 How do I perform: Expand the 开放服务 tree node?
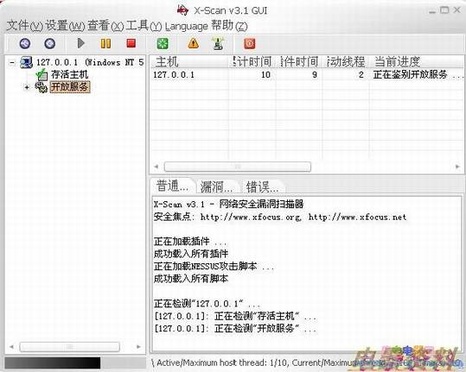(x=27, y=87)
